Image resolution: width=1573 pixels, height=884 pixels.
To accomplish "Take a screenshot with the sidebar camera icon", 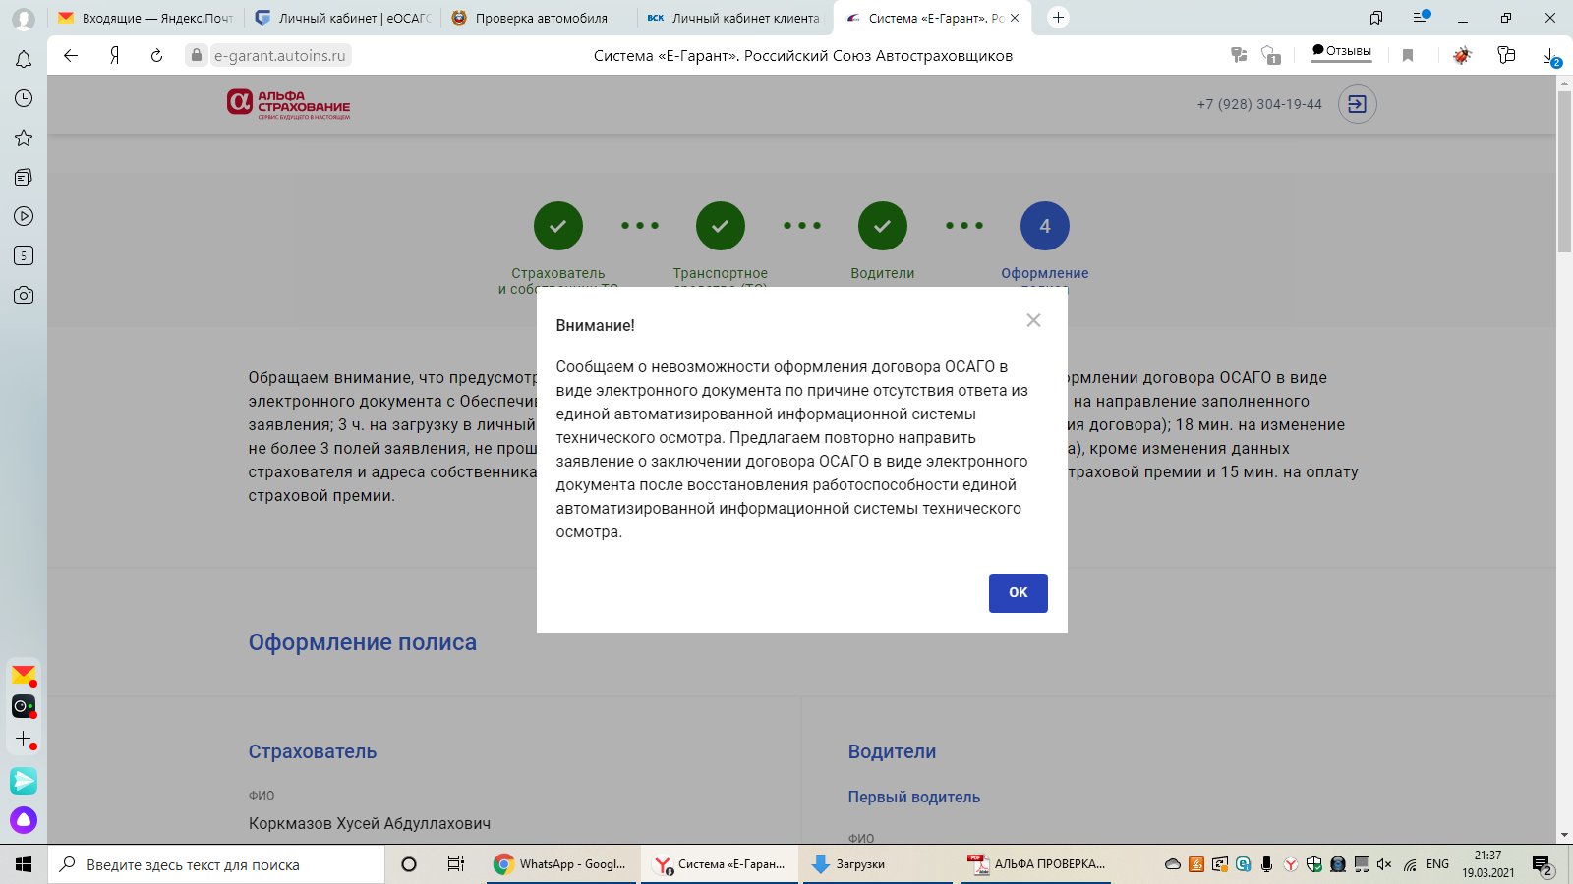I will [24, 295].
